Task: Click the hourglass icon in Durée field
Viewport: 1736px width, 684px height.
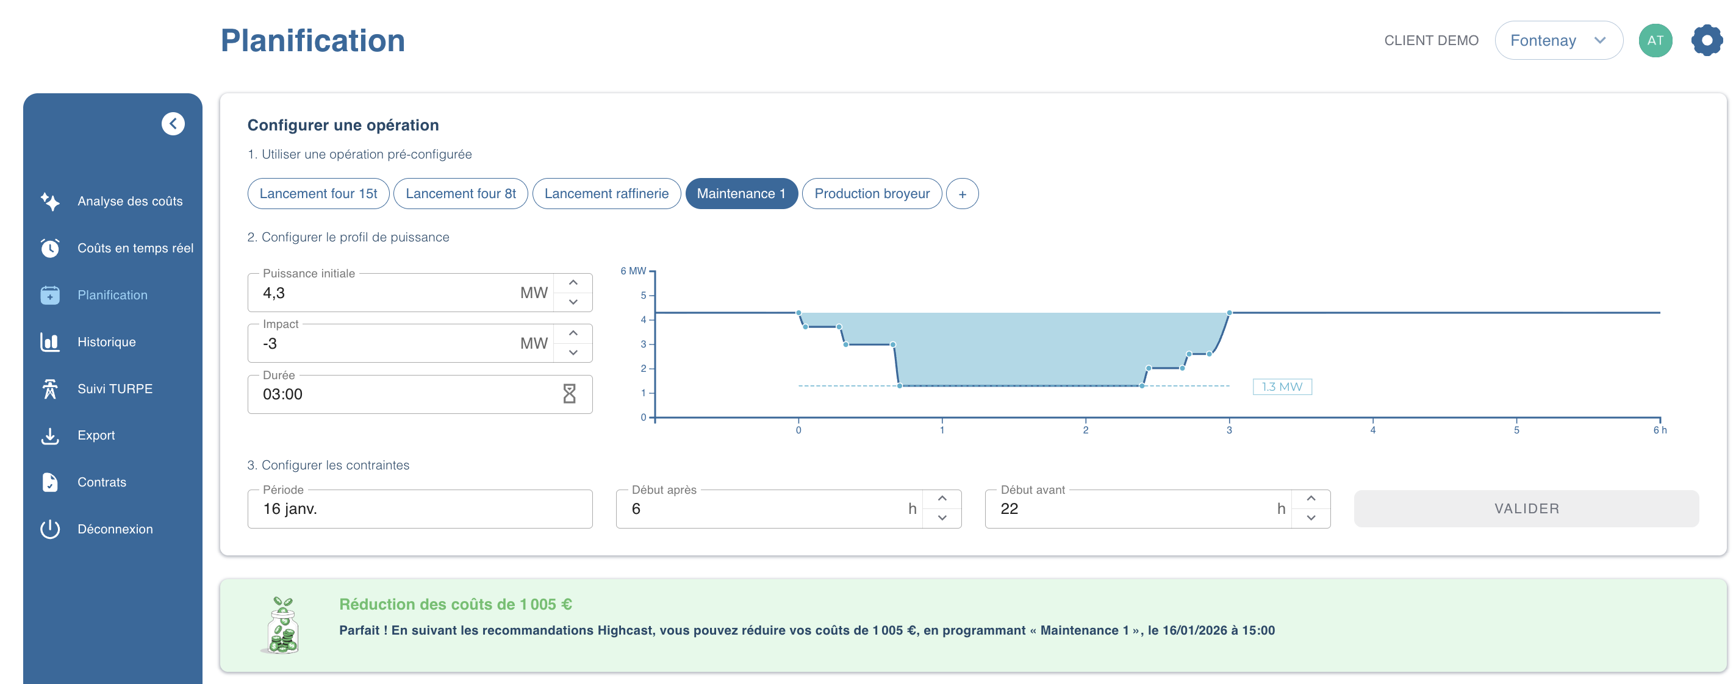Action: (x=570, y=394)
